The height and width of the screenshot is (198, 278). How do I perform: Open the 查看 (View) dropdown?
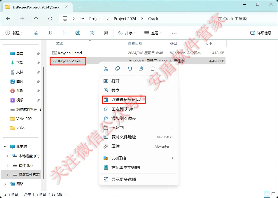click(x=153, y=33)
